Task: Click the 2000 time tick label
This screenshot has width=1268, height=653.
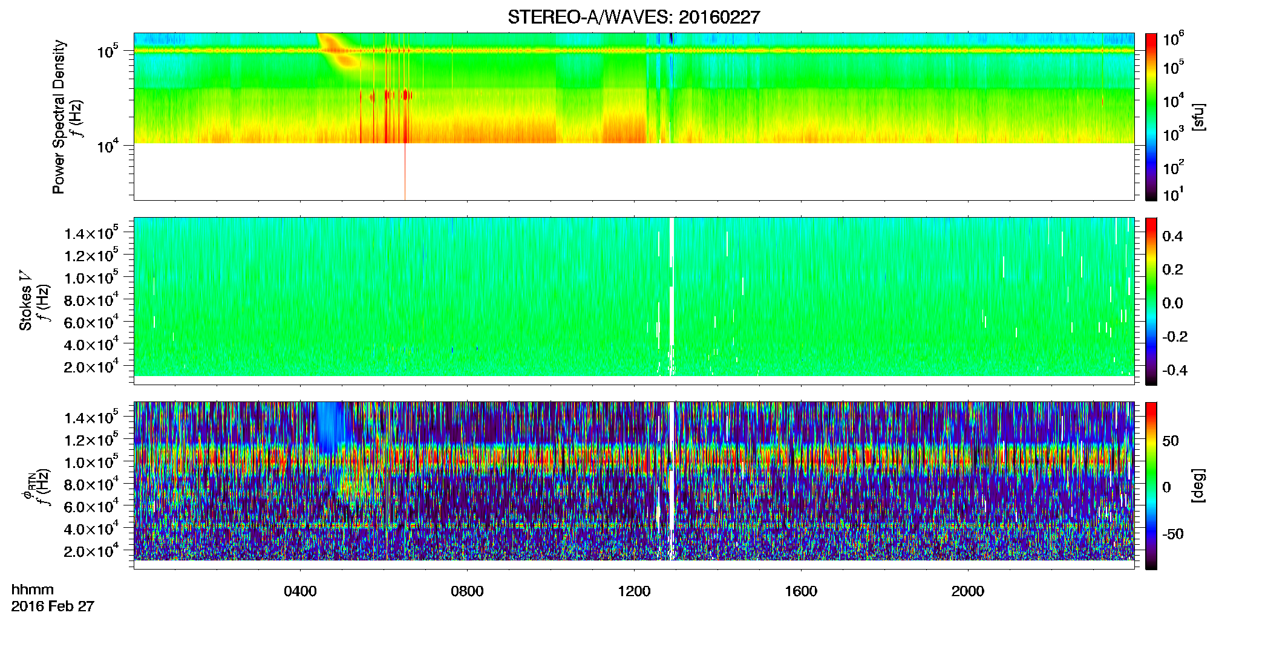Action: tap(968, 591)
